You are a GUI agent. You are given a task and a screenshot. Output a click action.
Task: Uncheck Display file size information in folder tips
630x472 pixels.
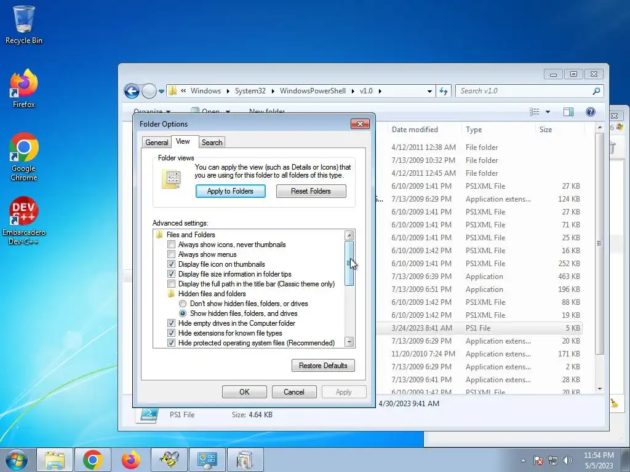(171, 274)
